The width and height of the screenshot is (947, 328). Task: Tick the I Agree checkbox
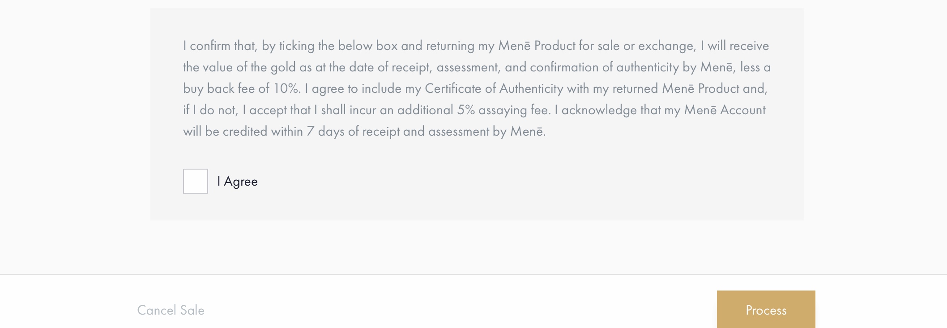click(196, 181)
